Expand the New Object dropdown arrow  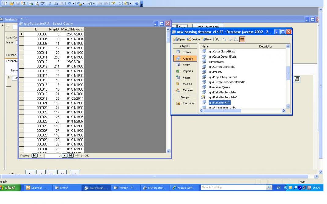(131, 4)
